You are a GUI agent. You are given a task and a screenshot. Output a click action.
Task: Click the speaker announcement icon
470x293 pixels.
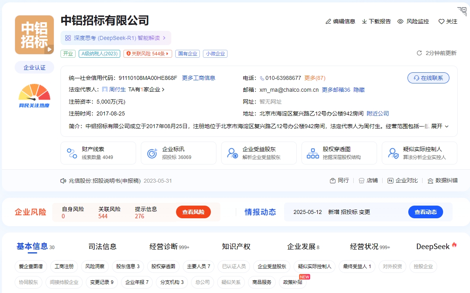(63, 181)
